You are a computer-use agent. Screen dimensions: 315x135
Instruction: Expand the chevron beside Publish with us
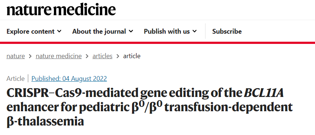tap(194, 31)
